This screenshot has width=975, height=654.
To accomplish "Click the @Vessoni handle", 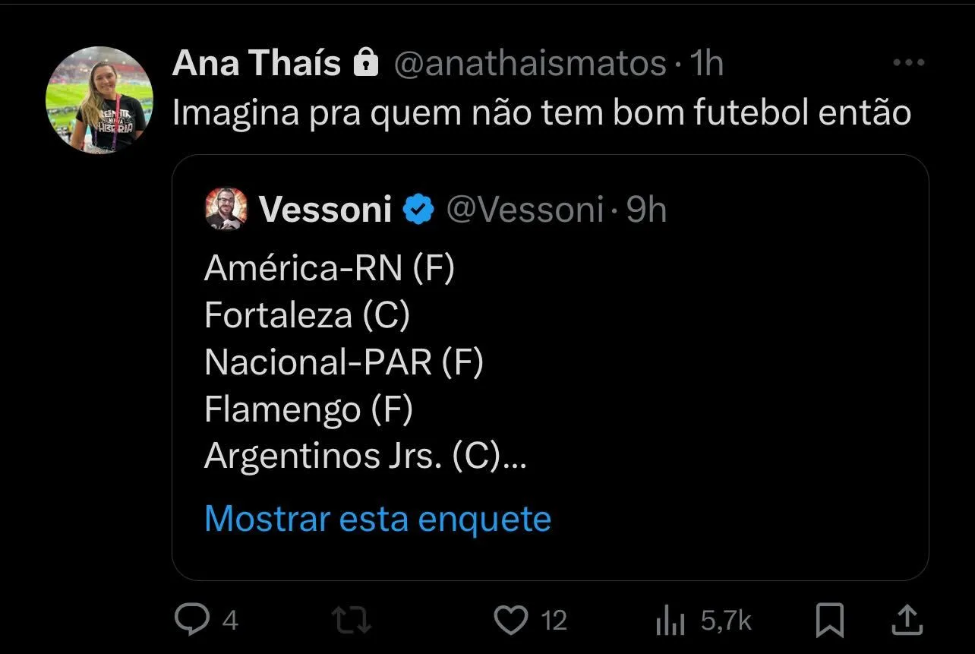I will point(525,210).
